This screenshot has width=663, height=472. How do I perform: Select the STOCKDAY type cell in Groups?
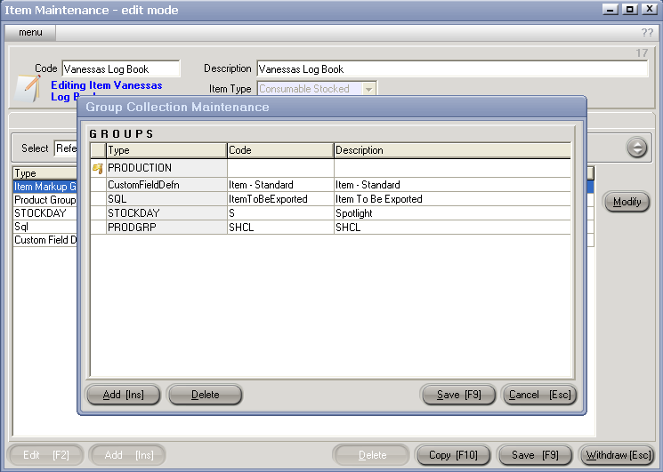tap(166, 213)
